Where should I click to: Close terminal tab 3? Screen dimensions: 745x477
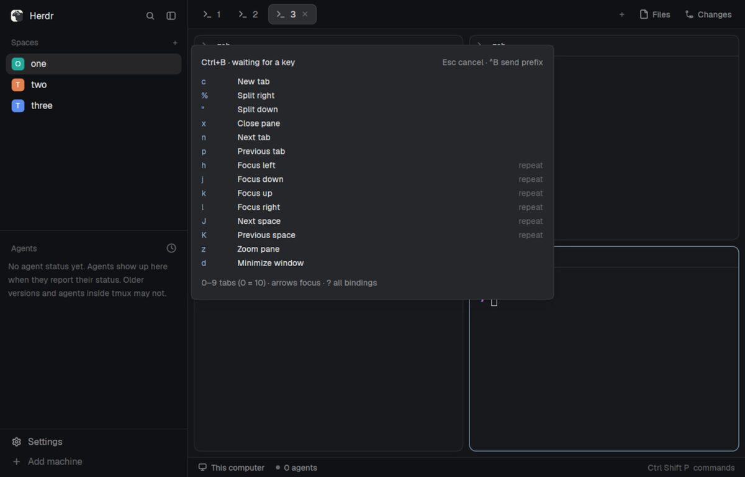(x=305, y=14)
